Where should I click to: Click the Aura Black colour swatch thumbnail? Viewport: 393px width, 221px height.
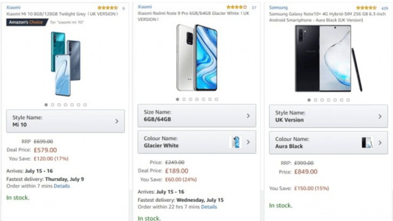tap(367, 143)
